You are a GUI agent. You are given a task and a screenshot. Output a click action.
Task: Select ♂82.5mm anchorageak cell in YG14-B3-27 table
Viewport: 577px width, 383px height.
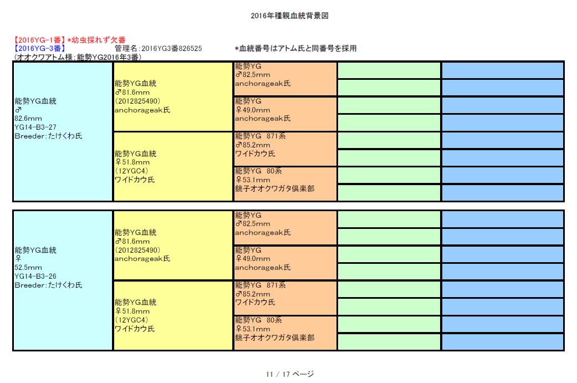285,79
